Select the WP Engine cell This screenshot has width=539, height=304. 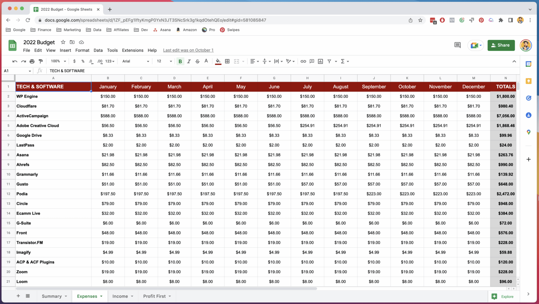(53, 97)
